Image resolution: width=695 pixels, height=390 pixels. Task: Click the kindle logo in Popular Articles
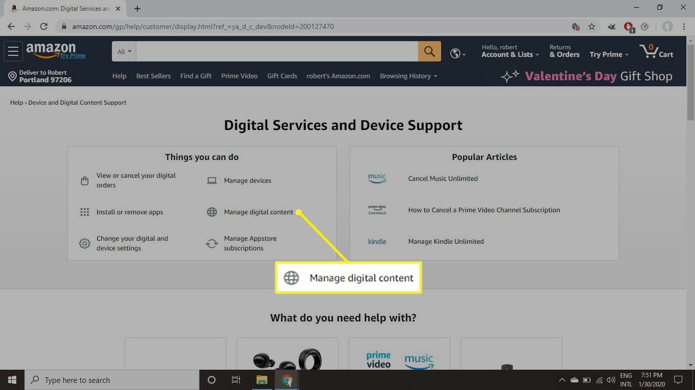(x=377, y=242)
